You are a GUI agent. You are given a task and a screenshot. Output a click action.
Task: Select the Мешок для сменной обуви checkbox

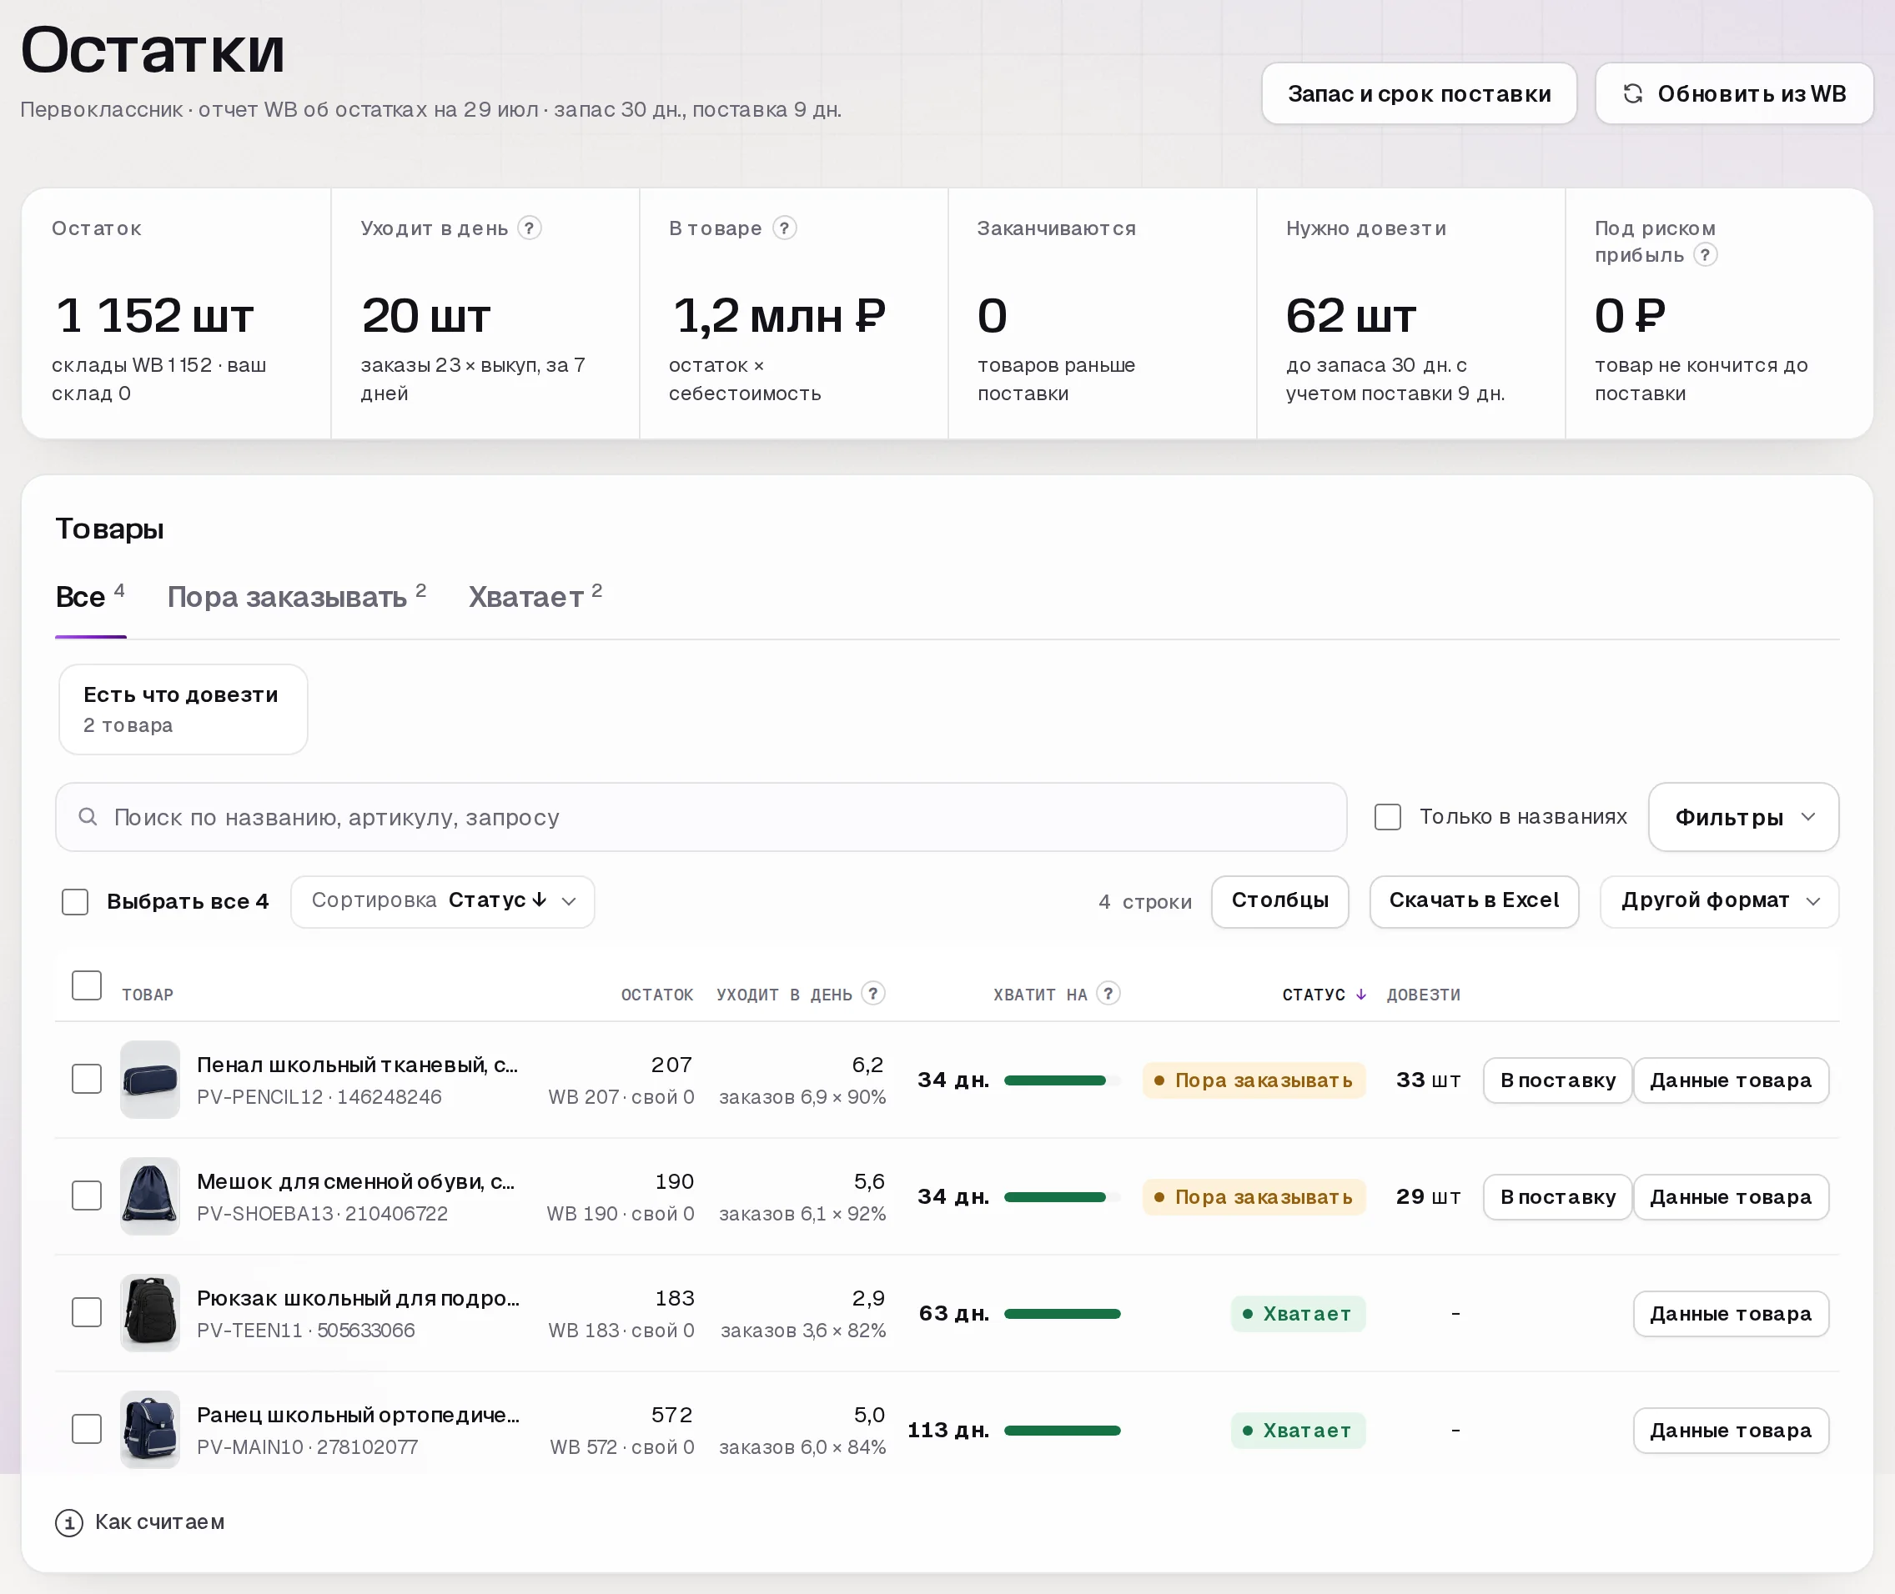[87, 1195]
